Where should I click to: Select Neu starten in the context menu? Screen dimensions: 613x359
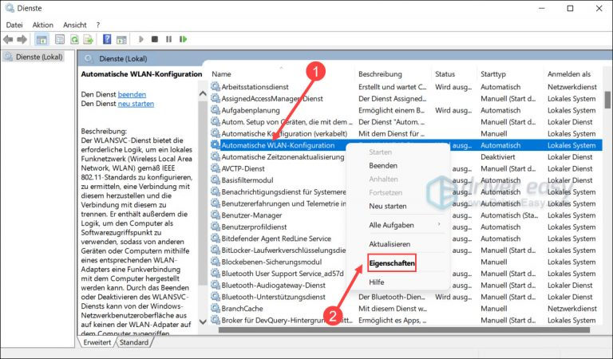[x=388, y=206]
